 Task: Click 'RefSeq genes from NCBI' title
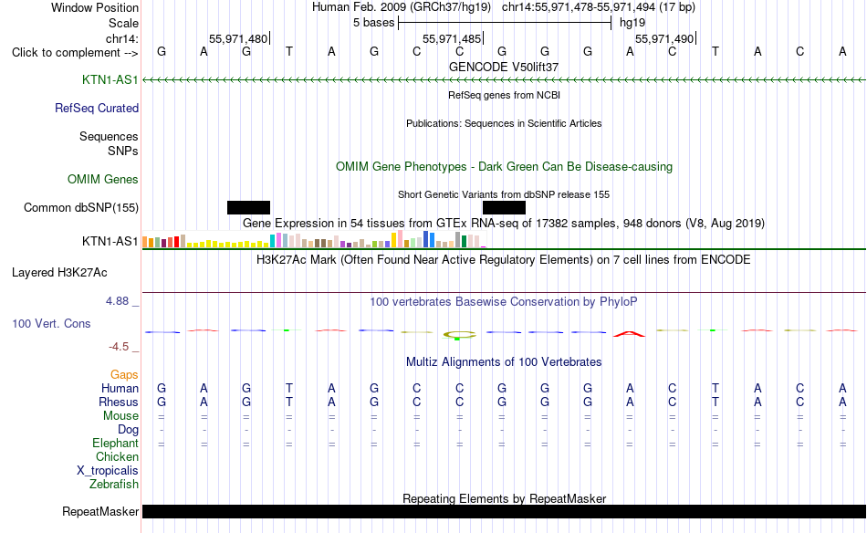click(505, 95)
